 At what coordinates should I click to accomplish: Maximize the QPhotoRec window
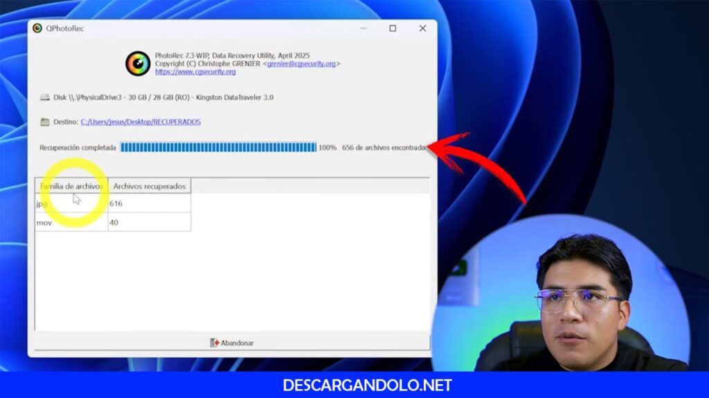click(x=393, y=28)
